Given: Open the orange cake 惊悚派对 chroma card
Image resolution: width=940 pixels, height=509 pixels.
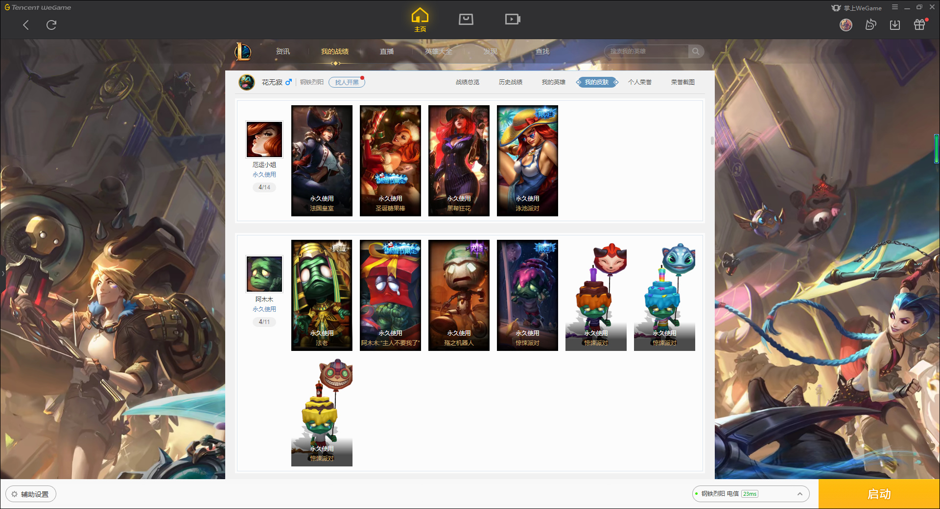Looking at the screenshot, I should tap(596, 295).
